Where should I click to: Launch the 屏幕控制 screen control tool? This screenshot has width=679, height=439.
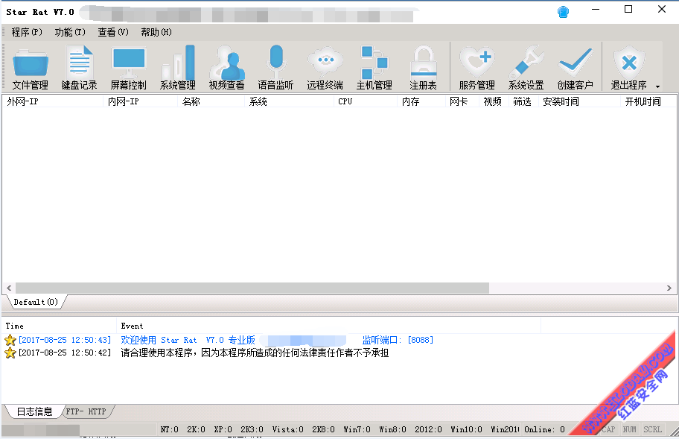pyautogui.click(x=129, y=67)
